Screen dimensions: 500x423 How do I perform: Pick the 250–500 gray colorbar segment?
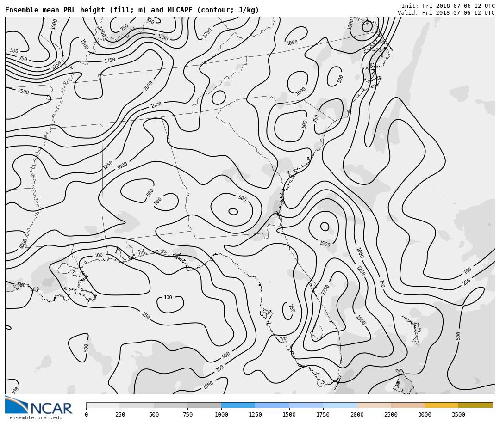click(x=137, y=405)
